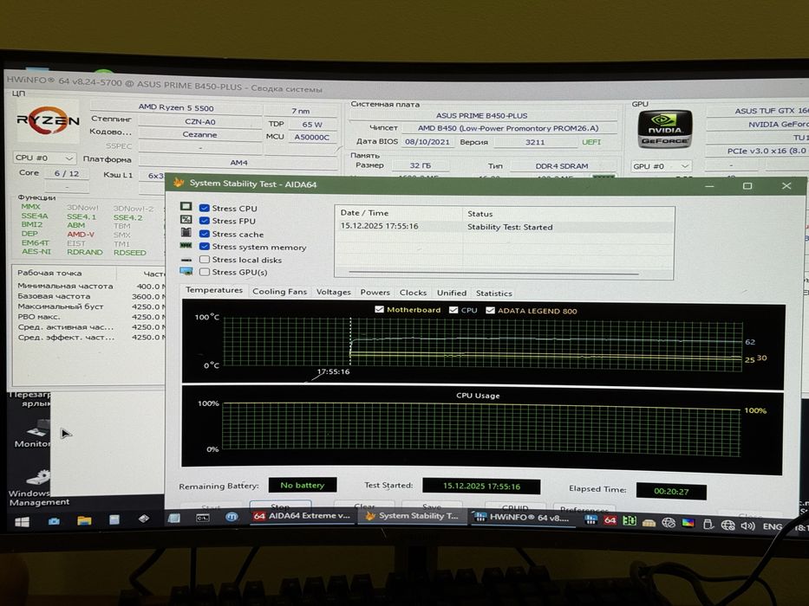Click the Date / Time column header
The image size is (809, 606).
click(x=399, y=213)
